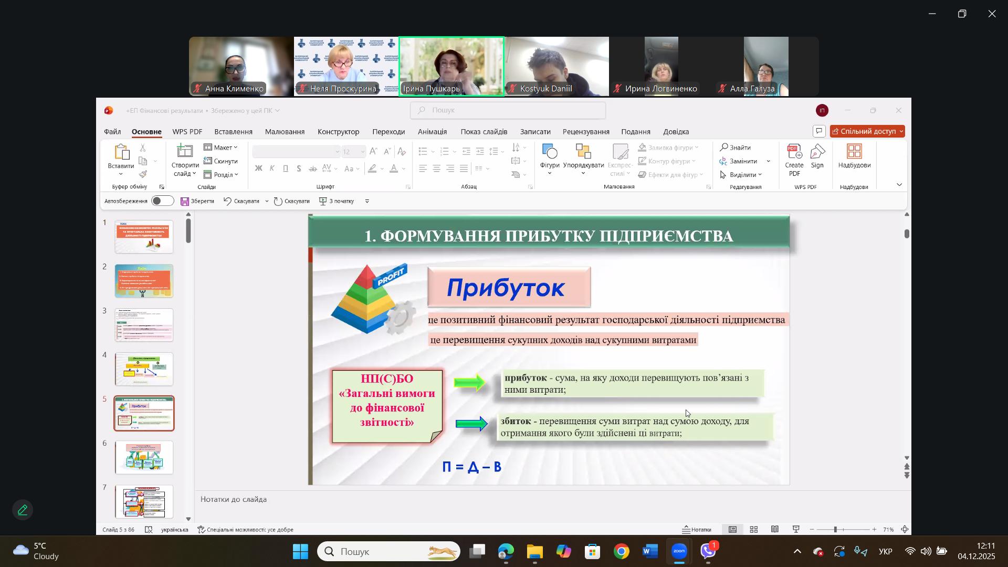Viewport: 1008px width, 567px height.
Task: Switch to slide sorter view icon
Action: click(x=754, y=530)
